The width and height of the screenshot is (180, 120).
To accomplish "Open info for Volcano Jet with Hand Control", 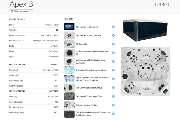I will (x=113, y=62).
